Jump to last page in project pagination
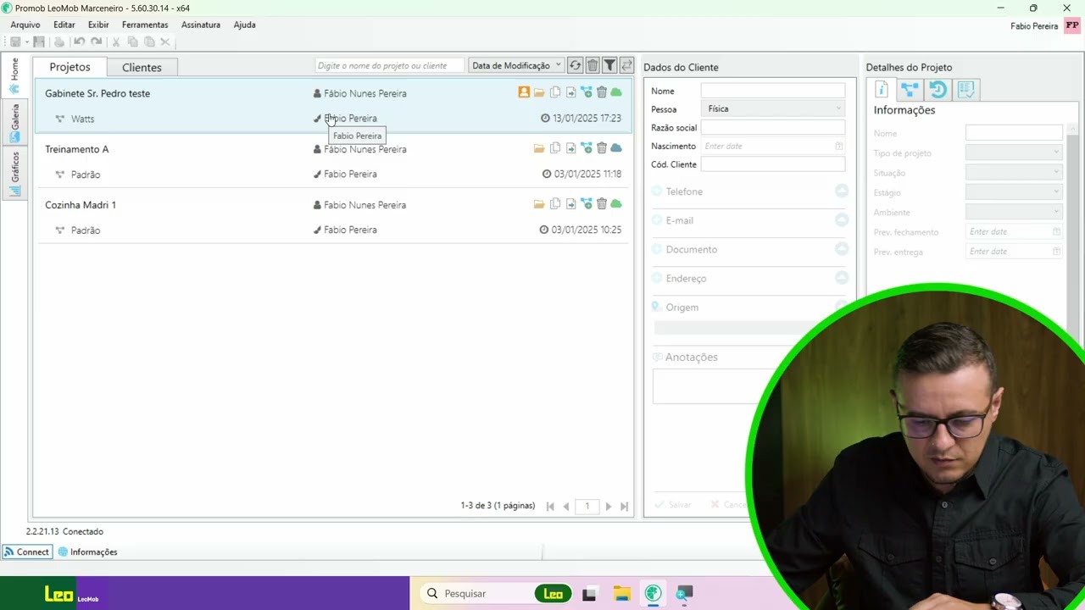 [x=624, y=506]
